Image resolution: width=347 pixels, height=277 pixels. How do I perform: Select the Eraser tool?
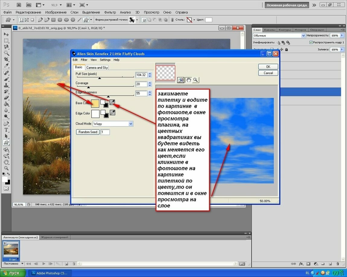point(6,98)
